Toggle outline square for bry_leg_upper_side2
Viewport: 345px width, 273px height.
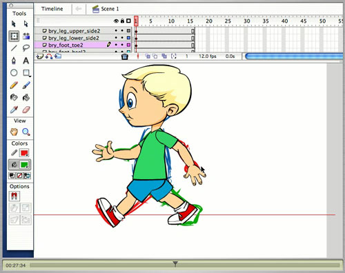point(128,30)
